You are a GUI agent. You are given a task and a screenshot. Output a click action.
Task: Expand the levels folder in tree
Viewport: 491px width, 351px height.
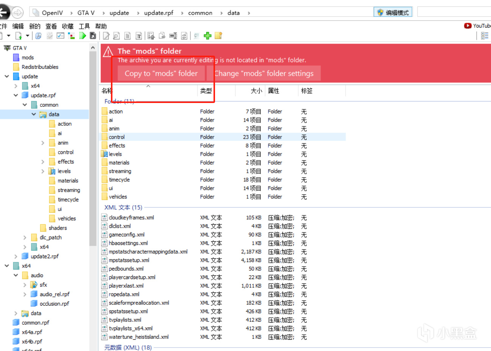point(43,171)
